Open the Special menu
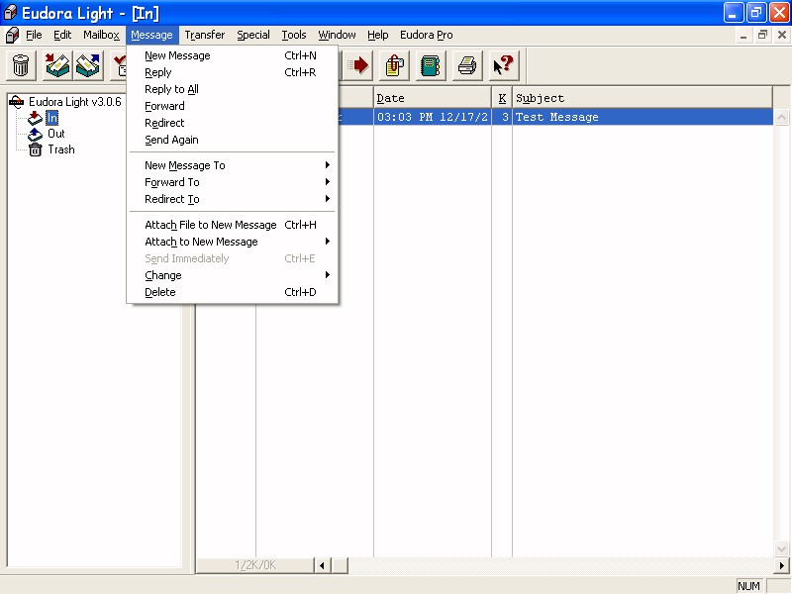Image resolution: width=792 pixels, height=594 pixels. pyautogui.click(x=253, y=35)
